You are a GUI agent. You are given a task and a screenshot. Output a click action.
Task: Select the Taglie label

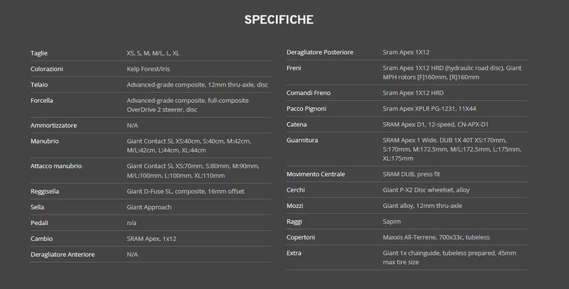[39, 53]
